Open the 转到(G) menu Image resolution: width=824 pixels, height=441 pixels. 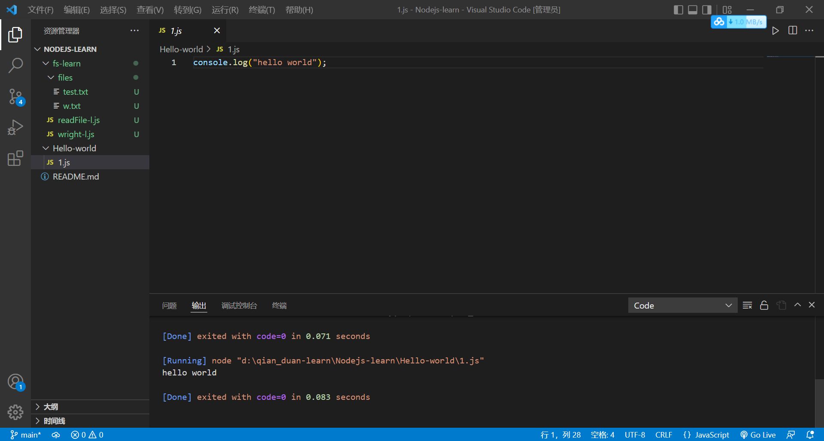point(188,9)
